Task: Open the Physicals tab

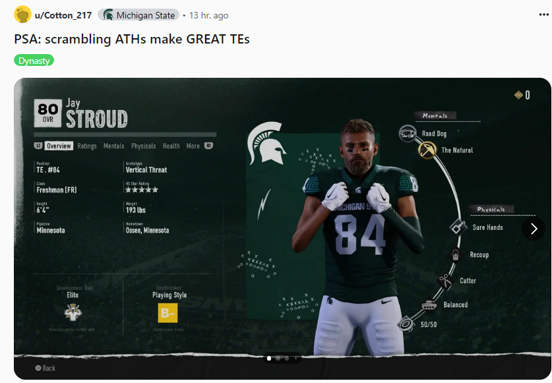Action: pos(143,146)
